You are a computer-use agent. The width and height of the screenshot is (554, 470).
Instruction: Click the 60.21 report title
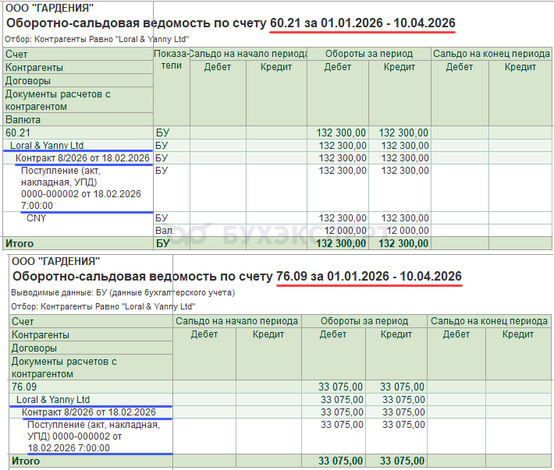[x=231, y=23]
